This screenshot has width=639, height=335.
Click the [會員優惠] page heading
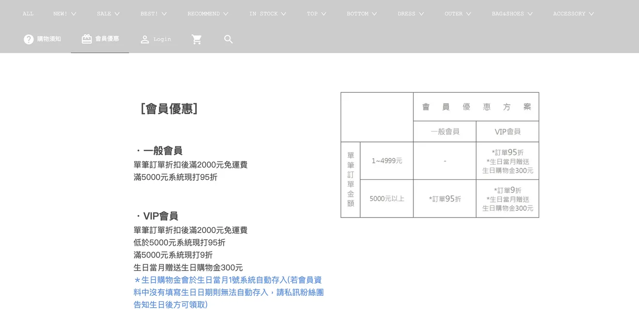[x=169, y=109]
